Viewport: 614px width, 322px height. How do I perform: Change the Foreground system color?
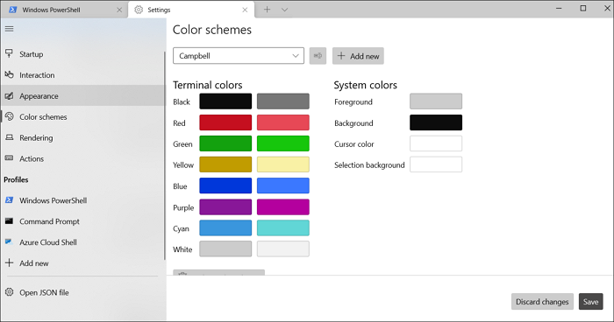point(436,101)
